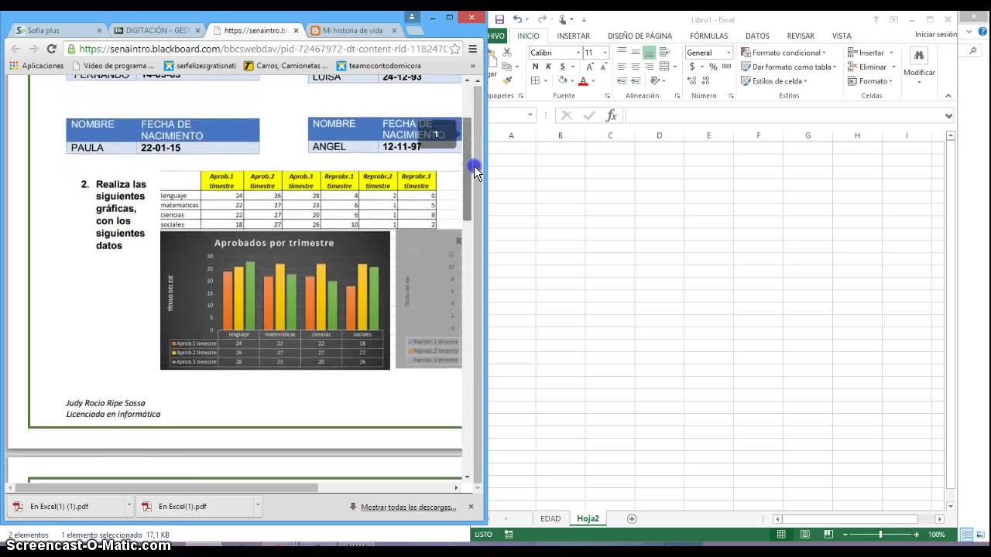The width and height of the screenshot is (991, 557).
Task: Open the DATOS ribbon tab
Action: (757, 36)
